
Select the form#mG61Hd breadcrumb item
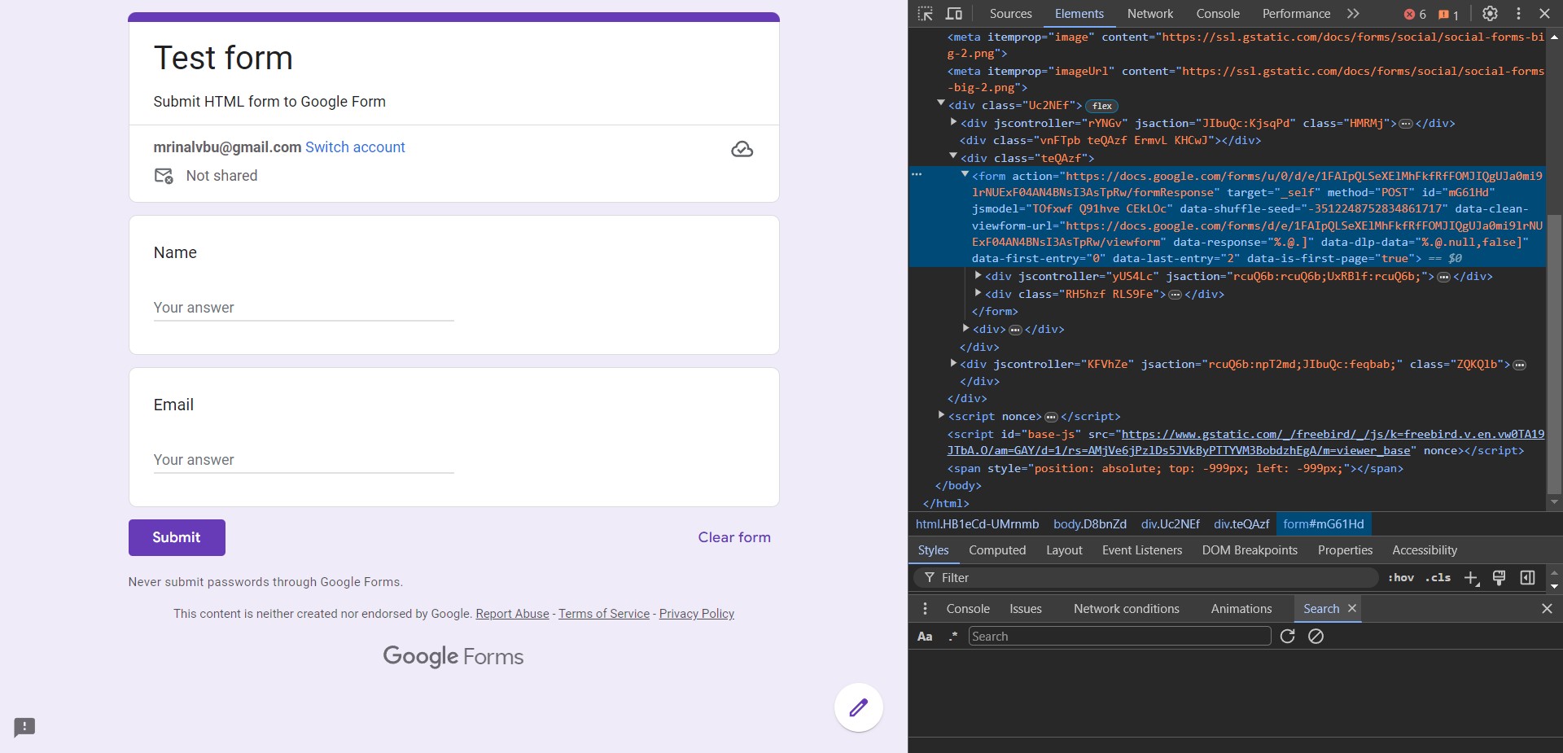tap(1324, 524)
